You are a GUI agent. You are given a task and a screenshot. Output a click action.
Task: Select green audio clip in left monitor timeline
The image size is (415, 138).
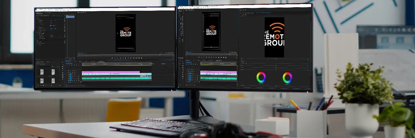click(116, 78)
